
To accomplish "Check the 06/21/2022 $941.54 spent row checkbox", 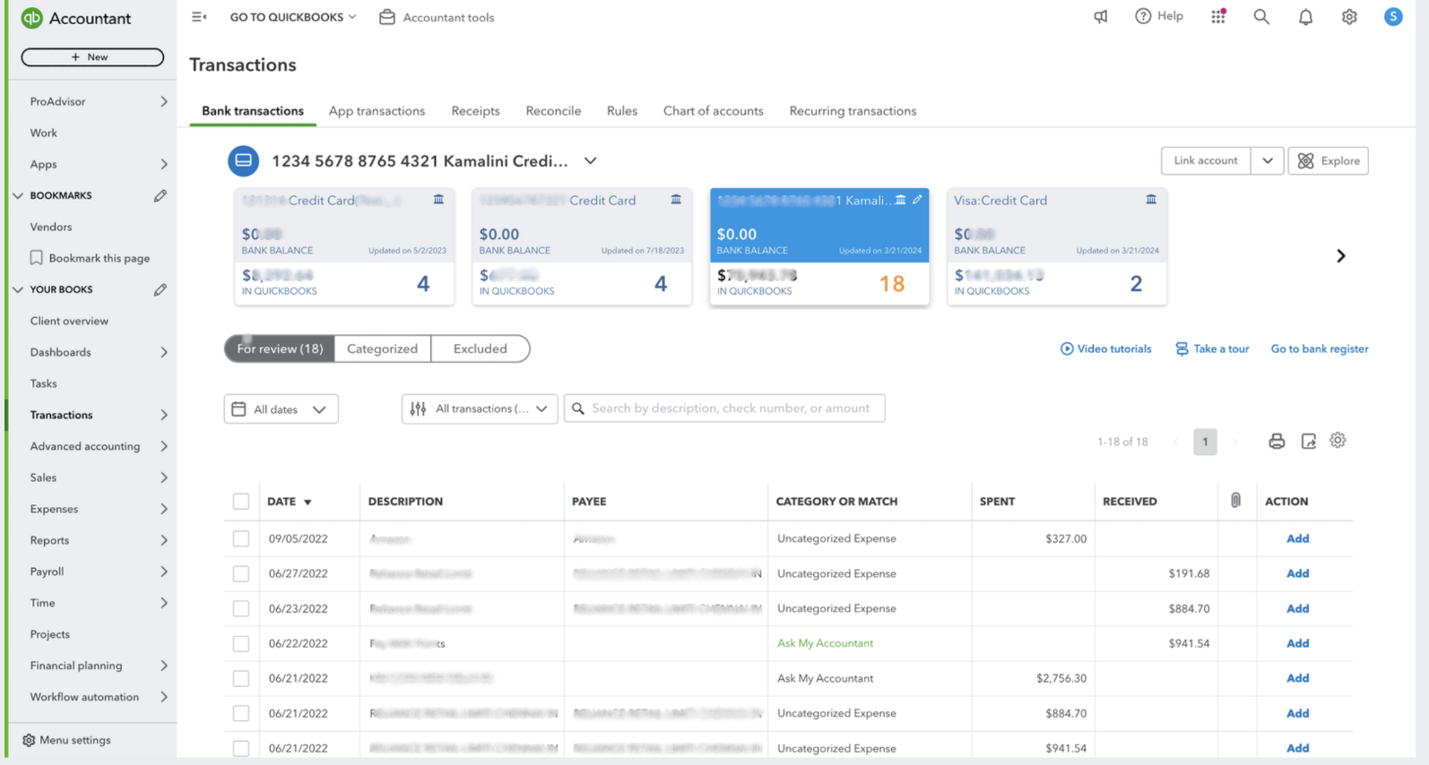I will [241, 748].
